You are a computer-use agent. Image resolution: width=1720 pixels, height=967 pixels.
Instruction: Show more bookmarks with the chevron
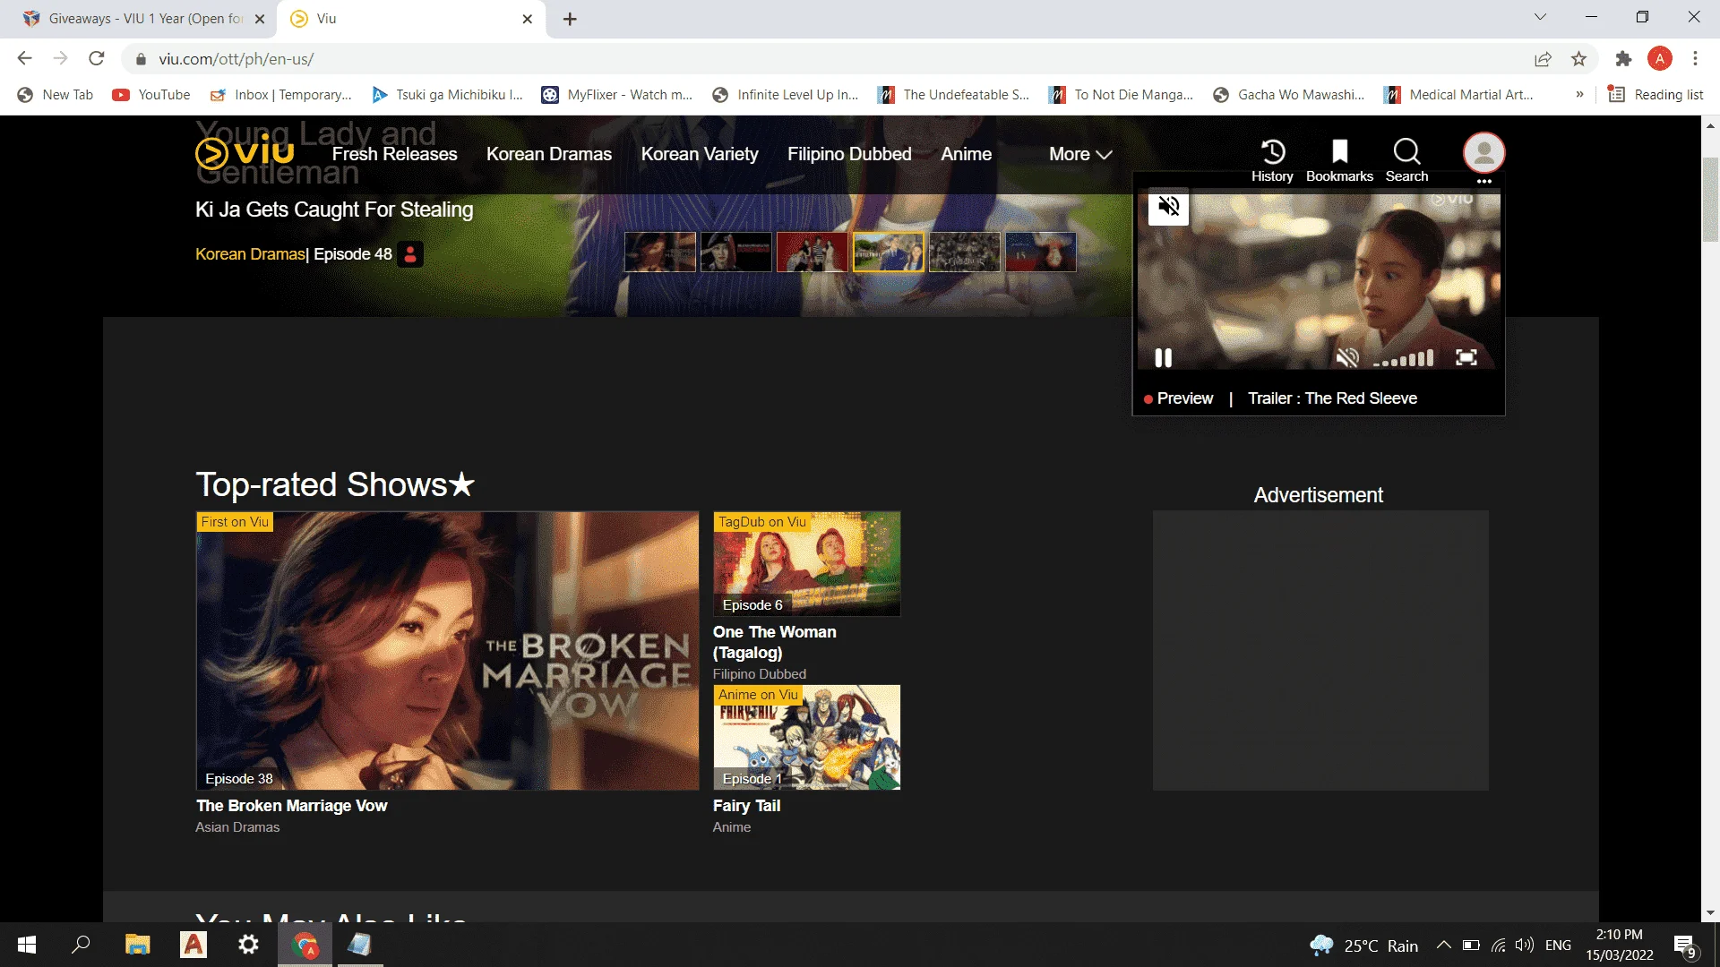pos(1579,95)
